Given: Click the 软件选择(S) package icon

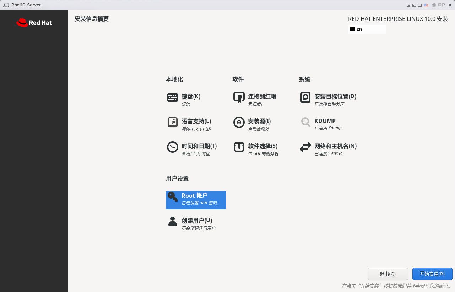Looking at the screenshot, I should (x=239, y=147).
